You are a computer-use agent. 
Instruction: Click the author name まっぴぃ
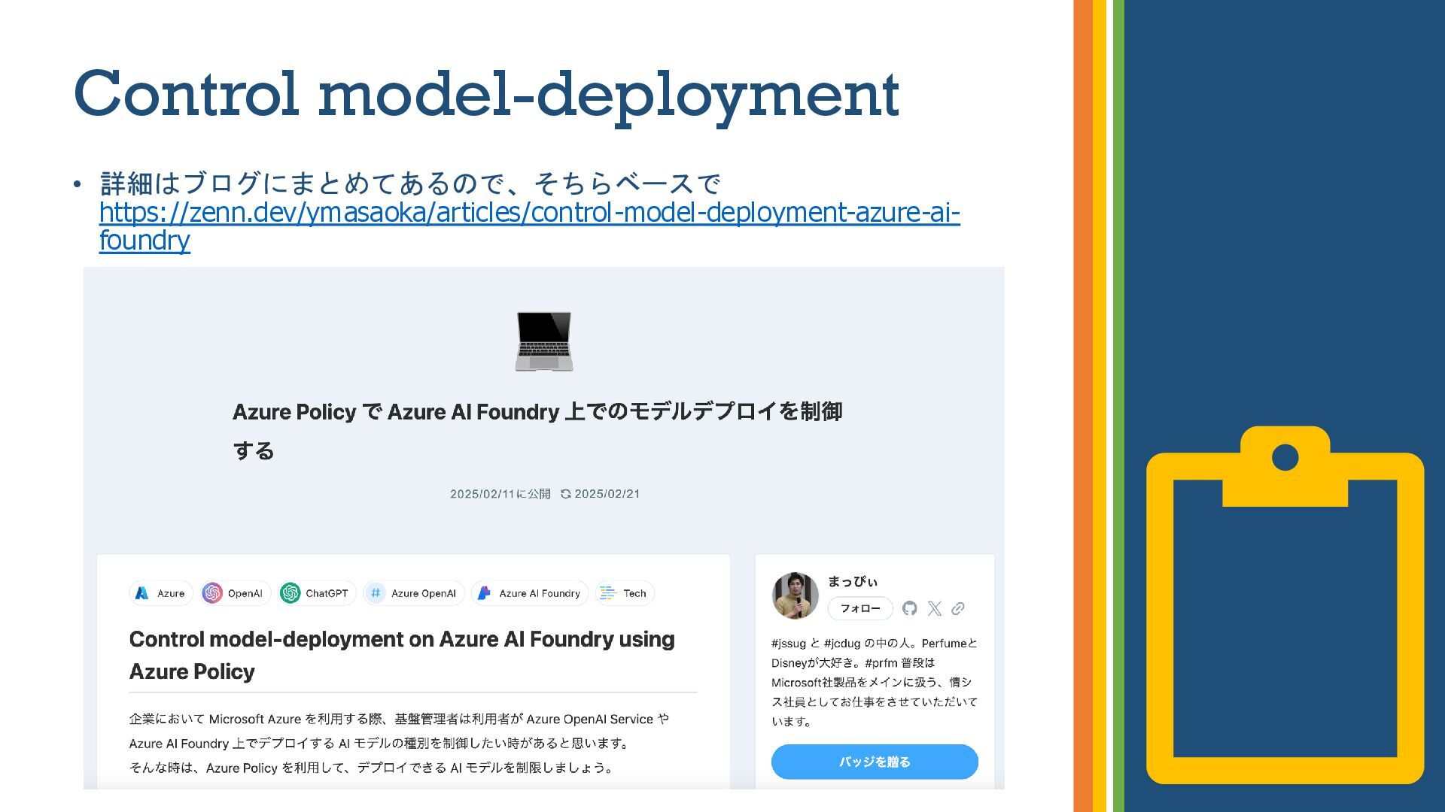click(x=852, y=581)
